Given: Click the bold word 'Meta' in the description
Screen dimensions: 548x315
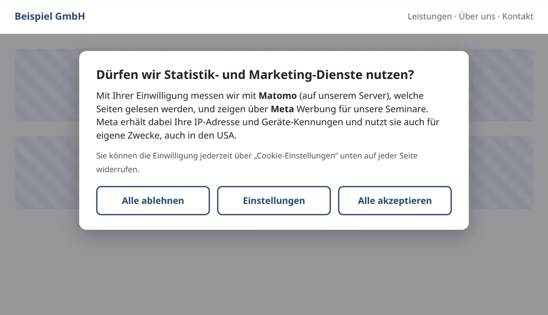Looking at the screenshot, I should coord(282,109).
